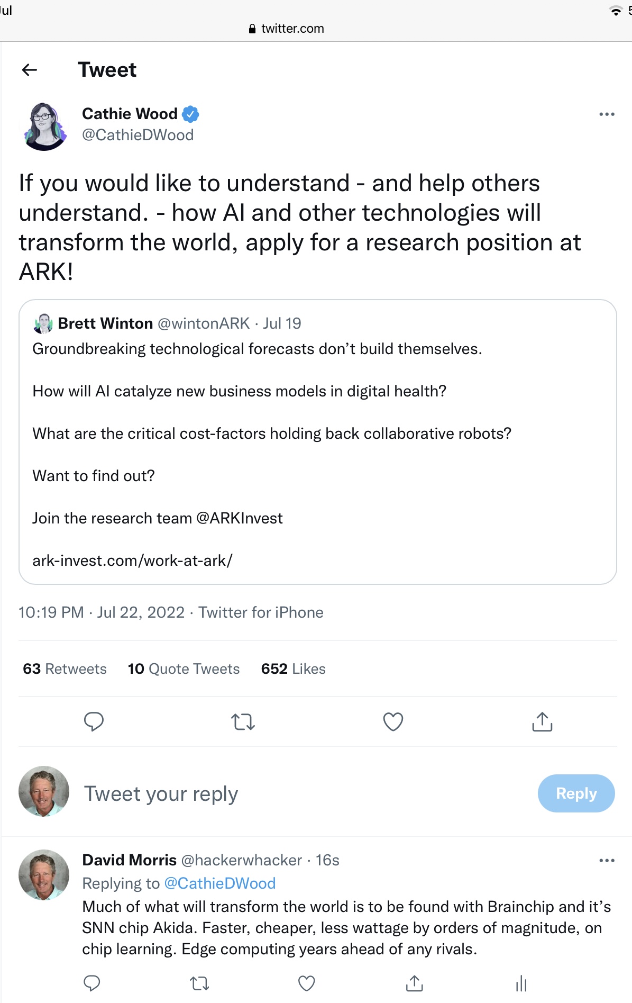Image resolution: width=632 pixels, height=1003 pixels.
Task: Retweet Cathie Wood's tweet
Action: pos(243,721)
